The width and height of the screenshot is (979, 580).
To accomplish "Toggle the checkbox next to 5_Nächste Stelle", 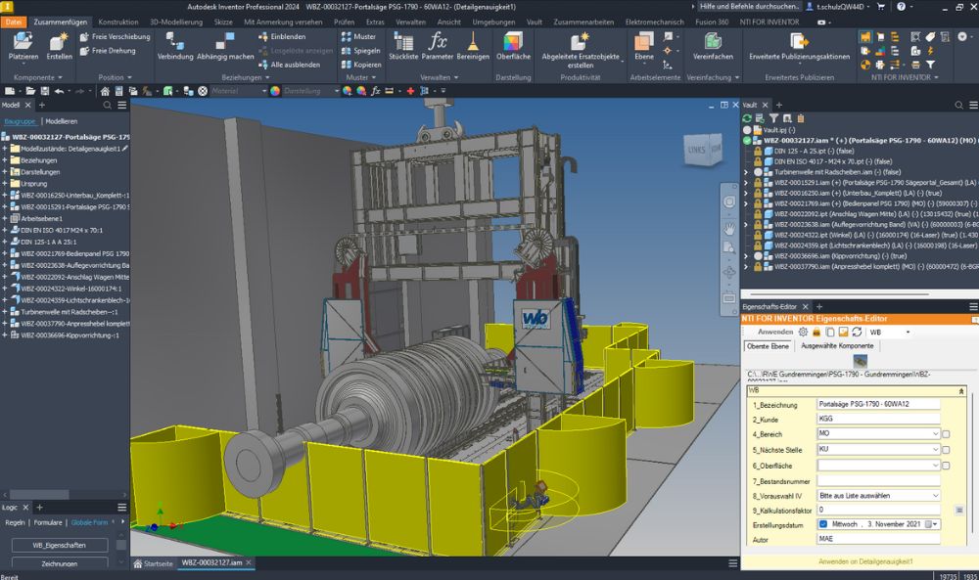I will coord(946,450).
